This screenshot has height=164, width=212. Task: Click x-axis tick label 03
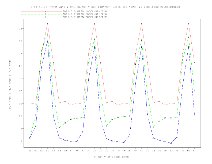[36, 151]
